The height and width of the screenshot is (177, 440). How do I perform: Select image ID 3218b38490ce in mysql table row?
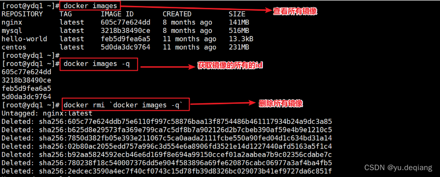point(125,30)
